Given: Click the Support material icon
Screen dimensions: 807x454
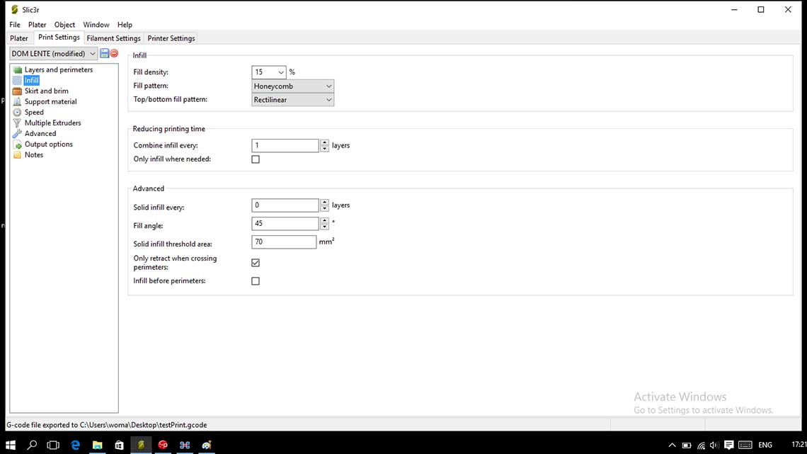Looking at the screenshot, I should [x=18, y=101].
